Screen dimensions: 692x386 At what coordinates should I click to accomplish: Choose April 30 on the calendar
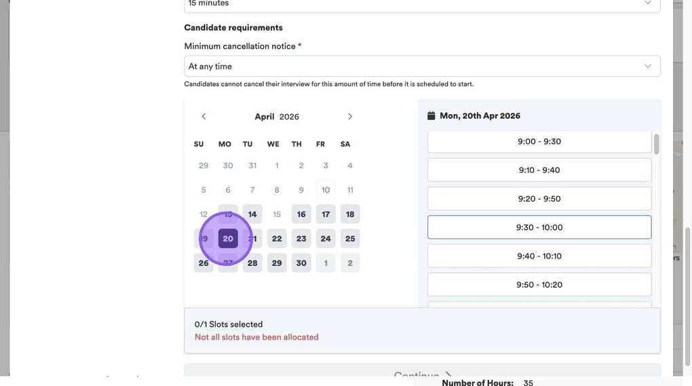tap(301, 263)
